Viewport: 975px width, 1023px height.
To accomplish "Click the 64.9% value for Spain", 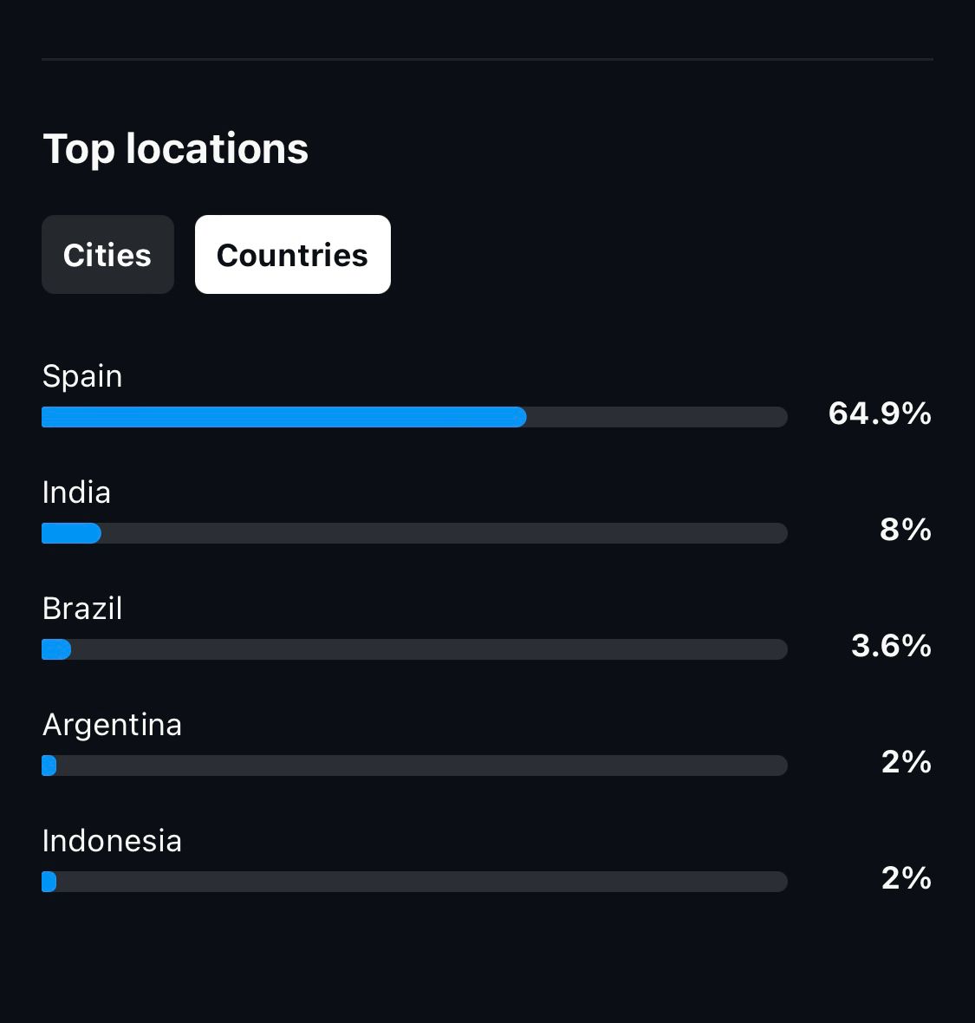I will click(879, 414).
